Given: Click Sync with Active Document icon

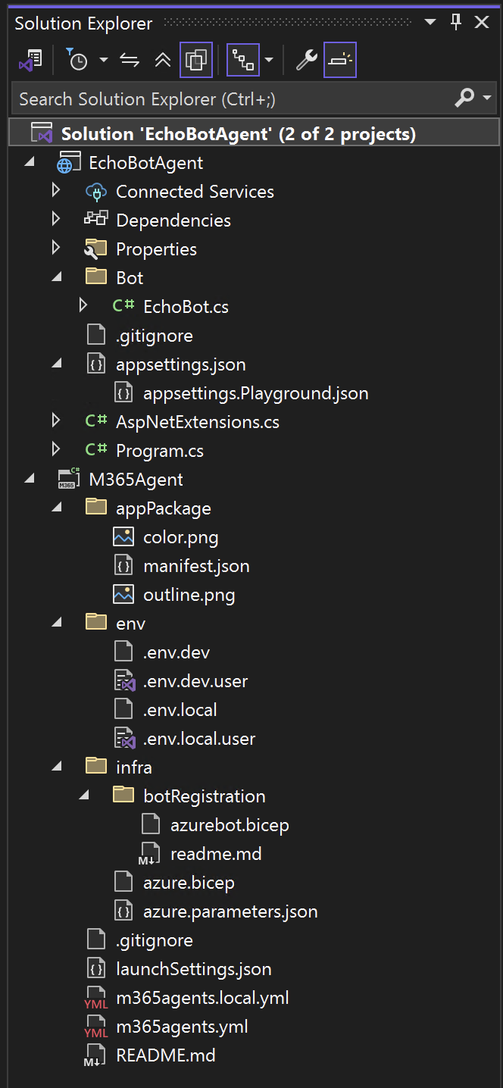Looking at the screenshot, I should pyautogui.click(x=130, y=61).
